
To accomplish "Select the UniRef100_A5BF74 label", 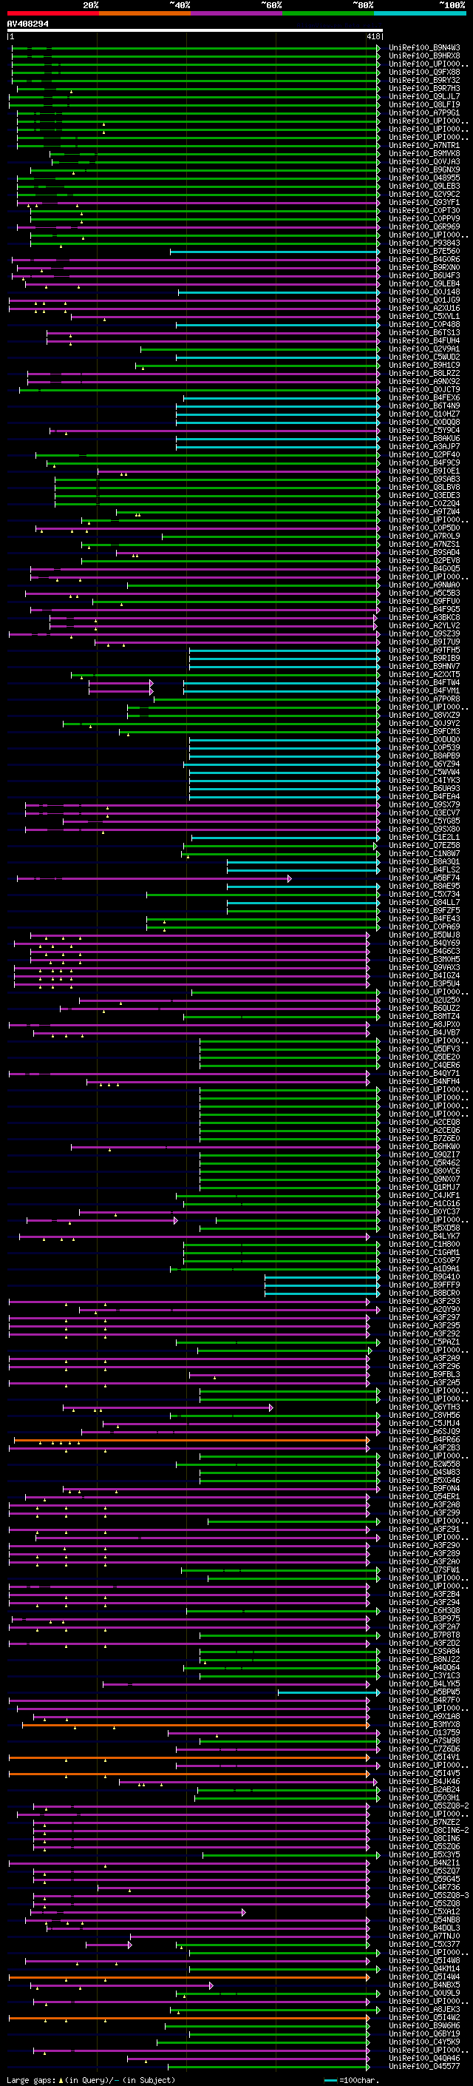I will [424, 878].
